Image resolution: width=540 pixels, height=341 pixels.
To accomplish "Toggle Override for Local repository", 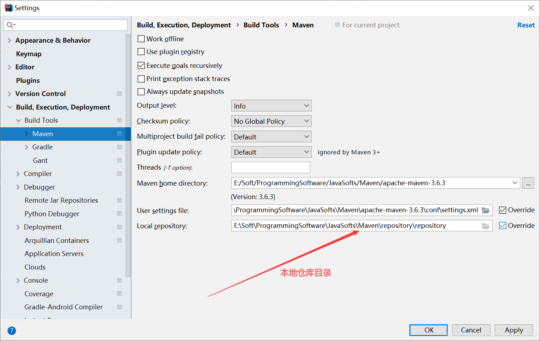I will (x=503, y=225).
